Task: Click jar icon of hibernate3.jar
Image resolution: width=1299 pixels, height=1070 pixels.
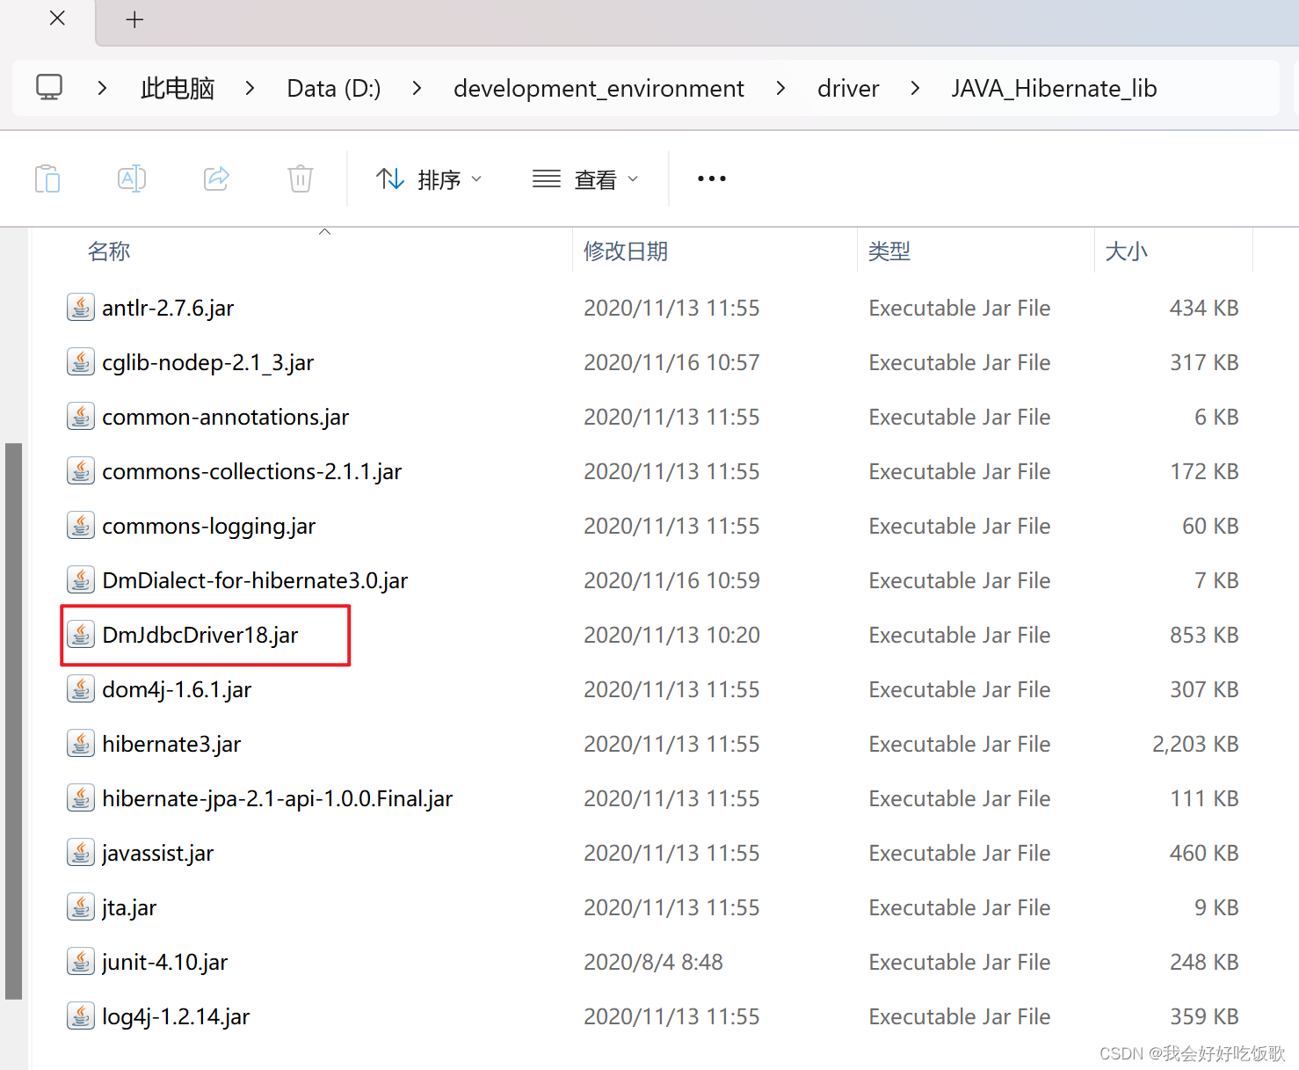Action: click(81, 744)
